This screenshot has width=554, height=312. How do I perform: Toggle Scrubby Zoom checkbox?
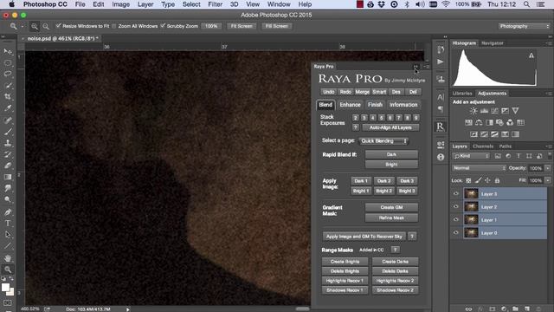(163, 26)
